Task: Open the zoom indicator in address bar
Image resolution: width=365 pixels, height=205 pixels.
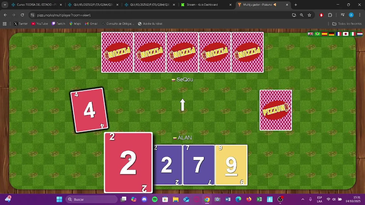Action: (302, 15)
